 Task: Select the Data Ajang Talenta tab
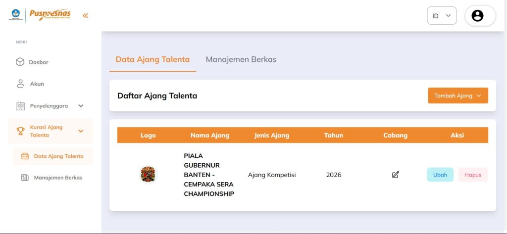(x=152, y=59)
